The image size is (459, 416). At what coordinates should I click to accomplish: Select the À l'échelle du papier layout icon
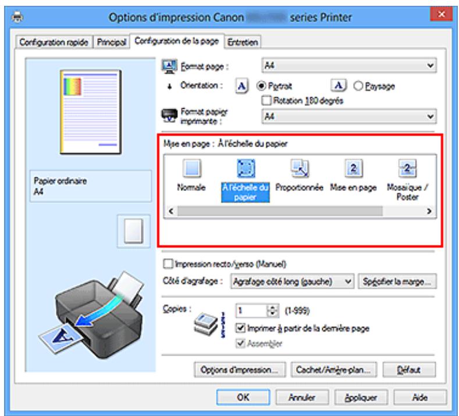(245, 169)
